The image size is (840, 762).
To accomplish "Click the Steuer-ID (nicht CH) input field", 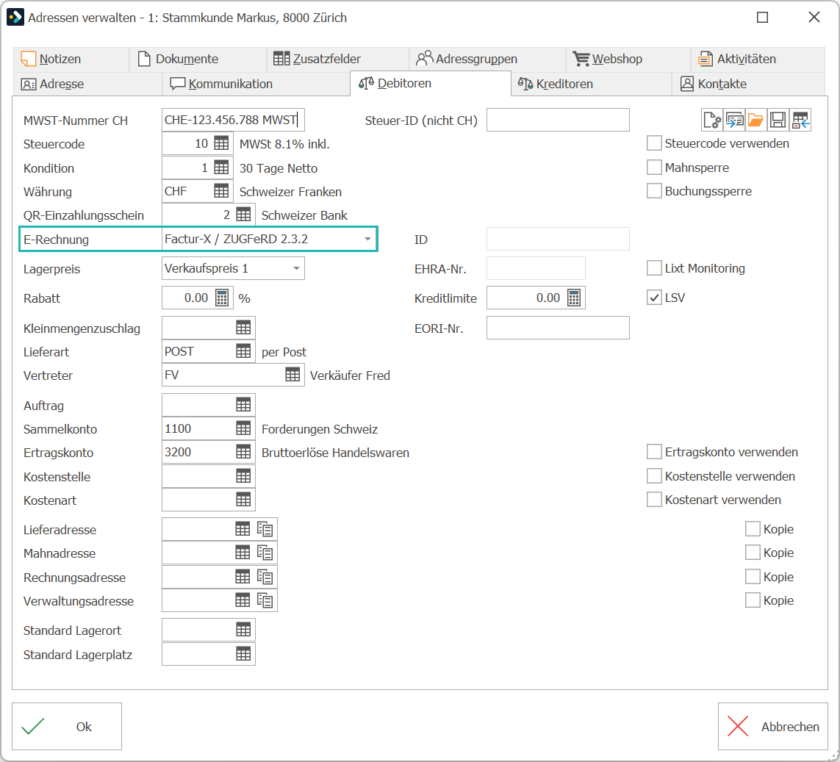I will (x=558, y=120).
